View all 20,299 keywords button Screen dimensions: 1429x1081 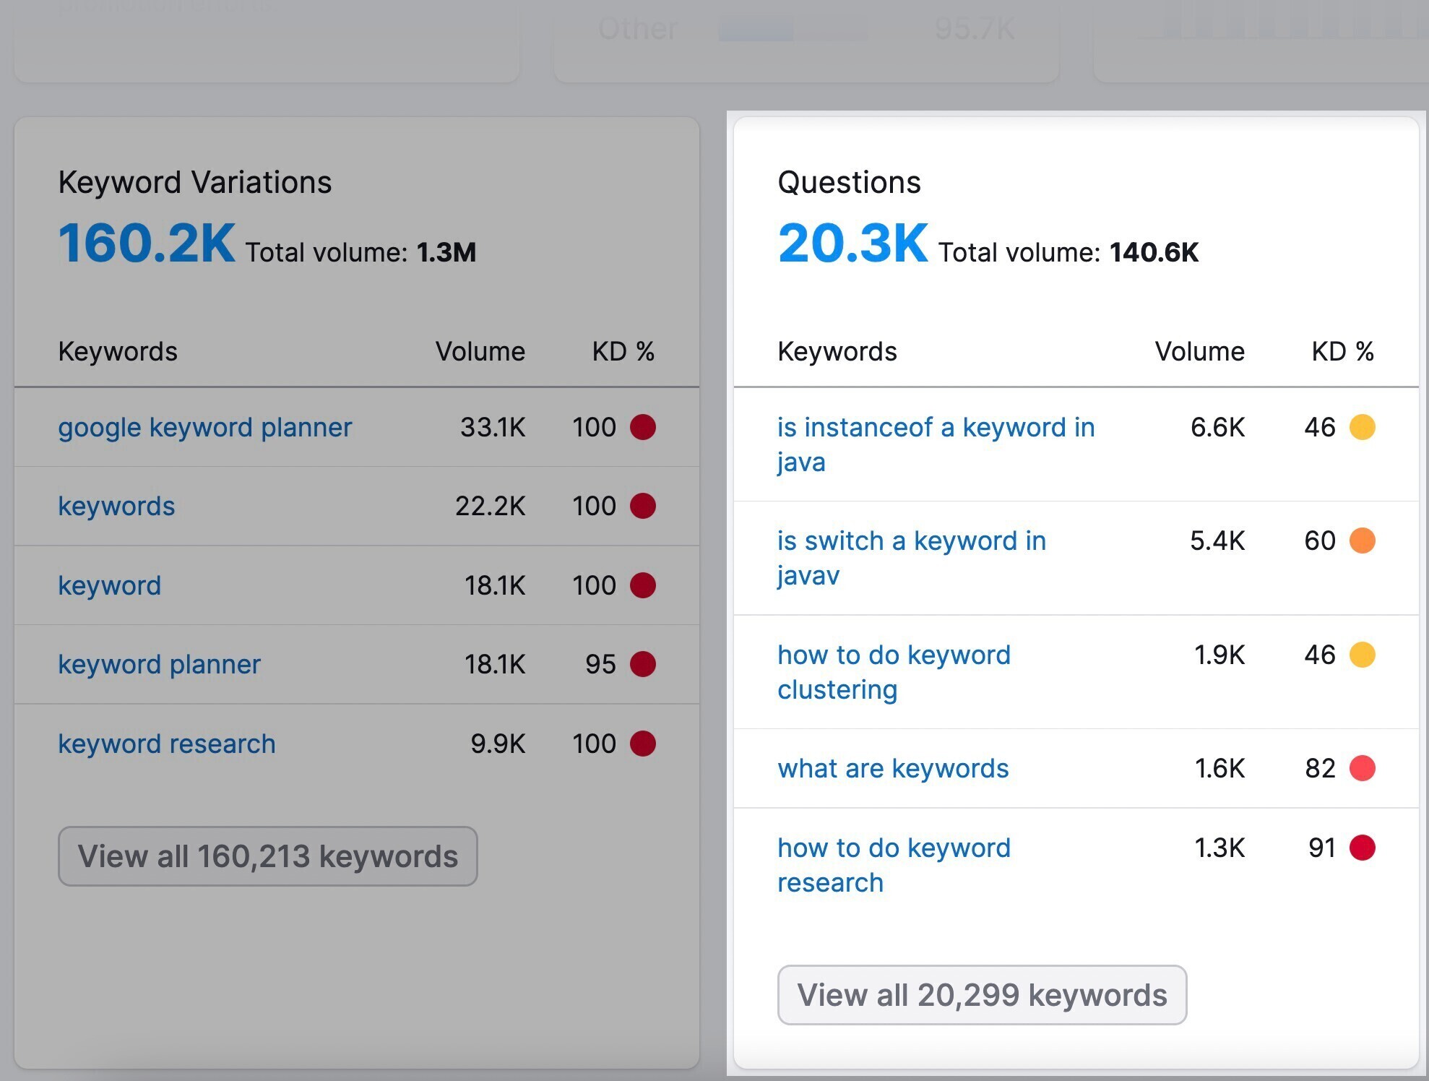(982, 995)
